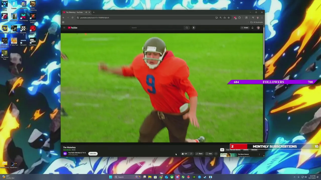The height and width of the screenshot is (180, 321).
Task: Select the Call of Duty desktop shortcut
Action: [33, 42]
